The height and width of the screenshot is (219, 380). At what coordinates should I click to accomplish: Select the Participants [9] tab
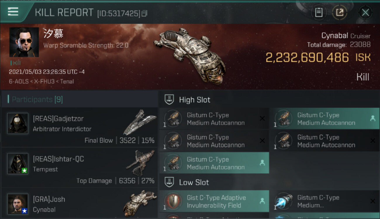click(37, 100)
